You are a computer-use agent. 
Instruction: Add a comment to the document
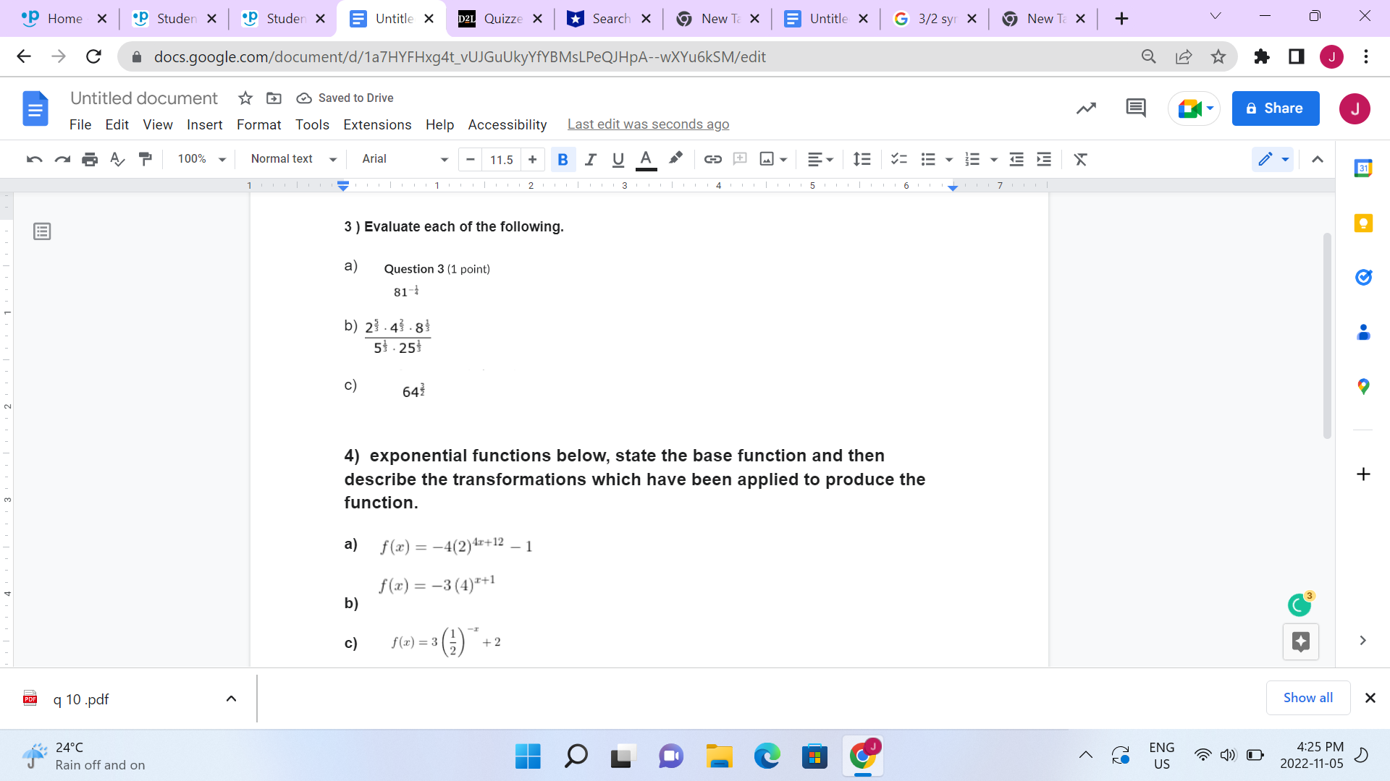tap(740, 159)
